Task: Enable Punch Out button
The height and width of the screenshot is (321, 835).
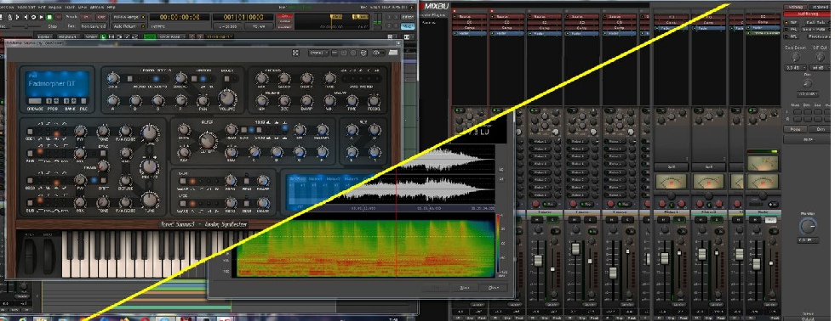Action: [100, 17]
